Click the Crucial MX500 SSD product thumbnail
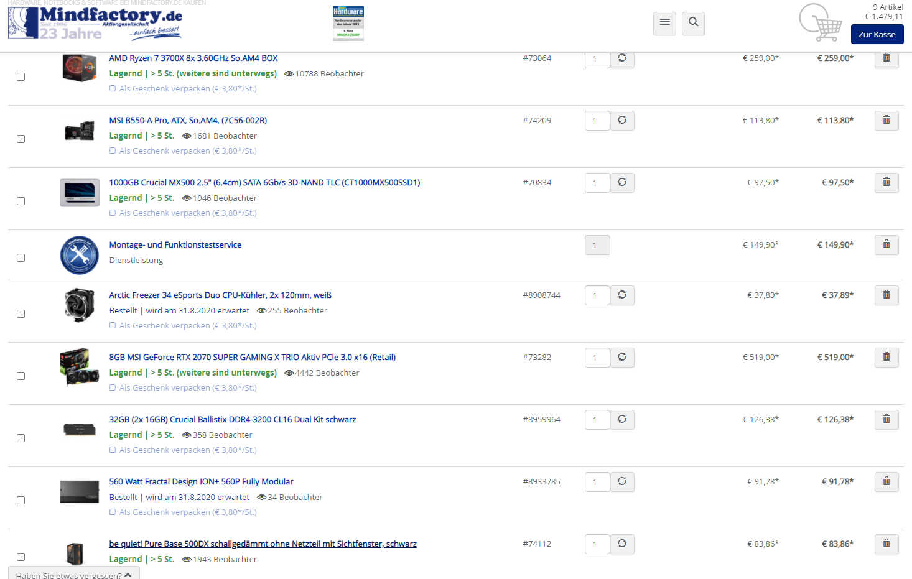 [80, 193]
